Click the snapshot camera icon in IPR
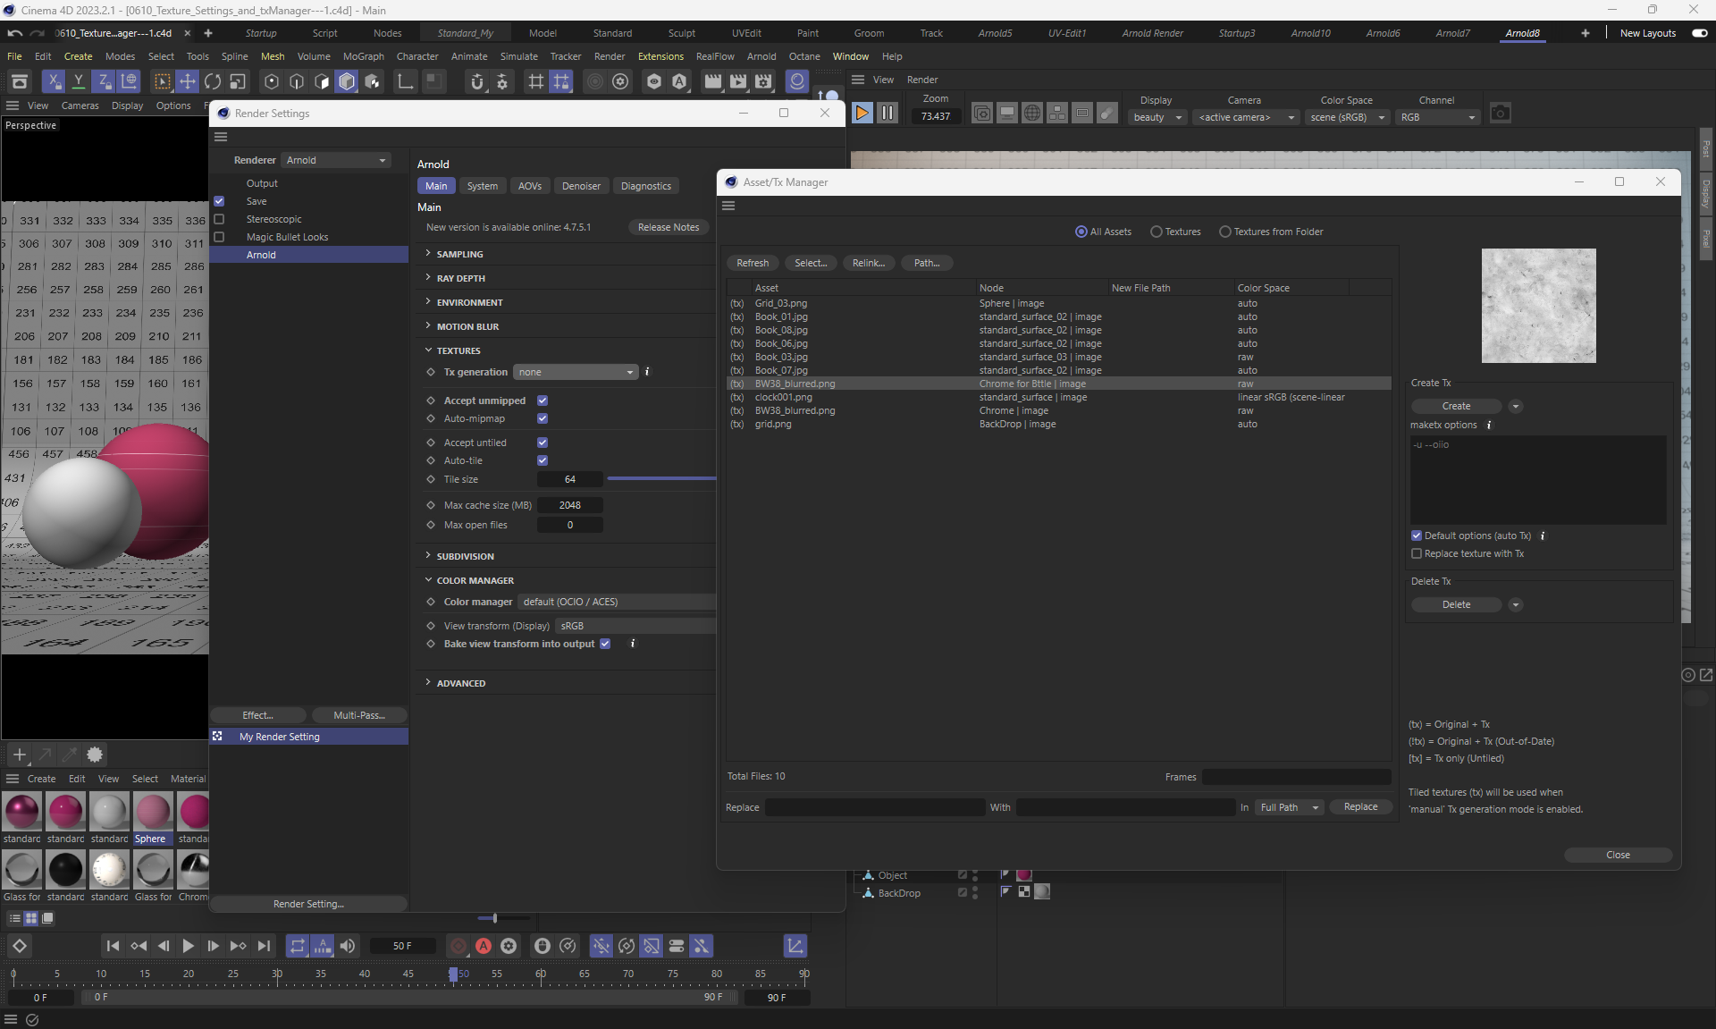1716x1029 pixels. 1500,114
